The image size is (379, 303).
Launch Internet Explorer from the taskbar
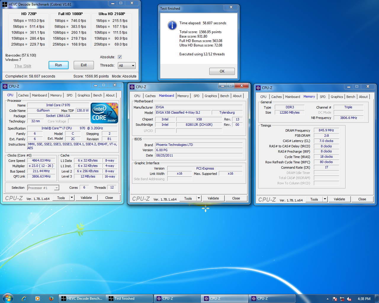[x=24, y=299]
